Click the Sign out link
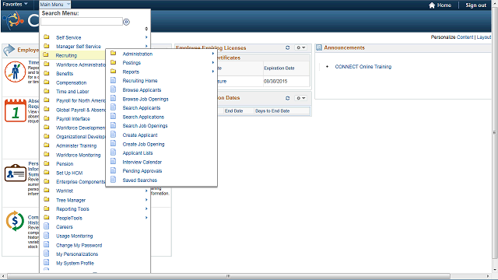 (x=475, y=5)
